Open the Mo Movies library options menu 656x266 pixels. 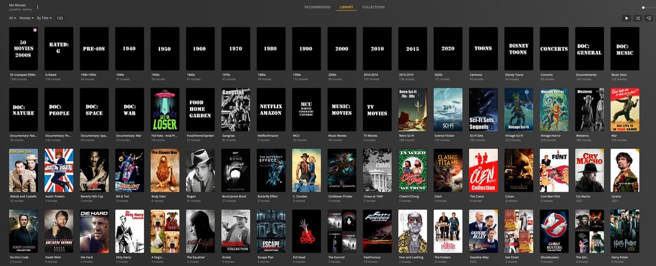click(38, 7)
